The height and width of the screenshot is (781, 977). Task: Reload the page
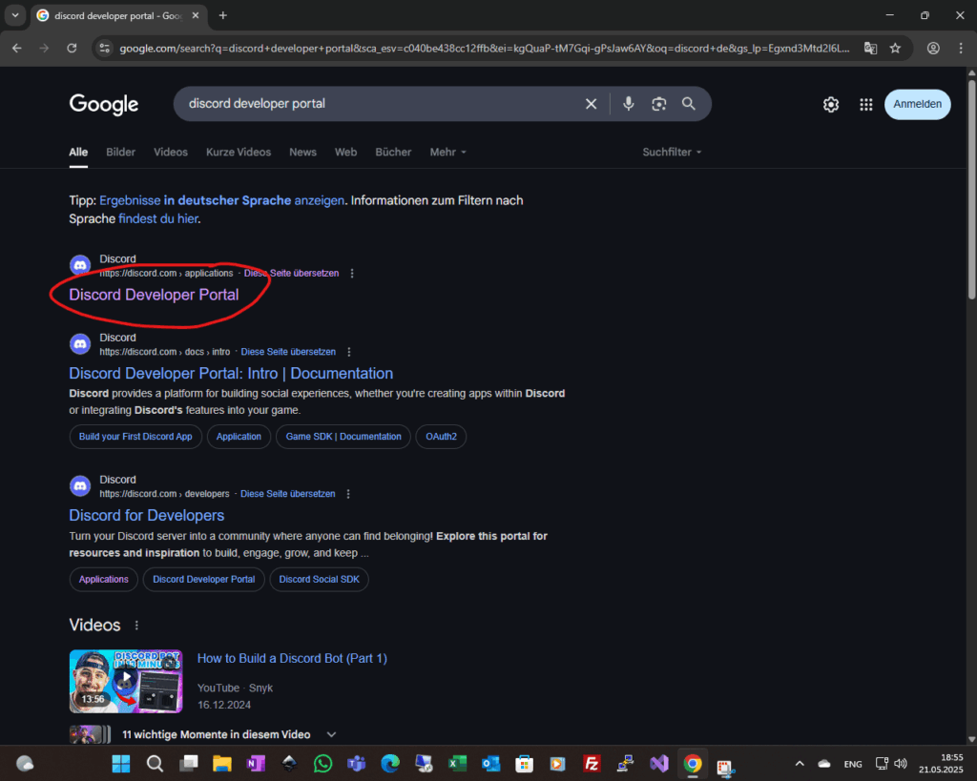click(x=72, y=48)
